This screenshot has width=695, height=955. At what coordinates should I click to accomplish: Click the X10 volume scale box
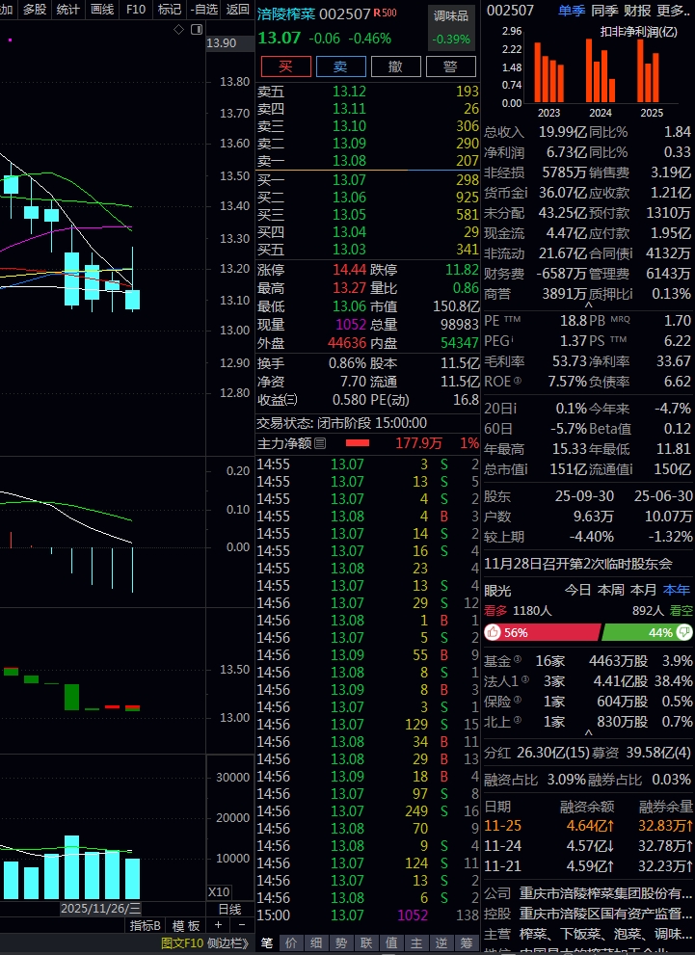point(219,891)
